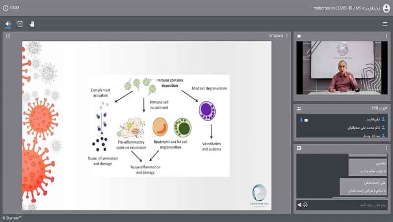393x222 pixels.
Task: Click the camera icon of first user
Action: pyautogui.click(x=306, y=120)
